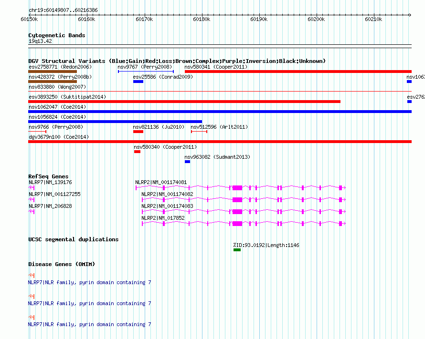Image resolution: width=425 pixels, height=339 pixels.
Task: Click the red nsv580341 (Cooper2011) loss bar
Action: [x=298, y=72]
